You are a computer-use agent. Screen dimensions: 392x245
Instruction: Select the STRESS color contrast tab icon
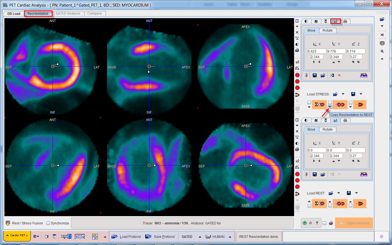(x=306, y=21)
